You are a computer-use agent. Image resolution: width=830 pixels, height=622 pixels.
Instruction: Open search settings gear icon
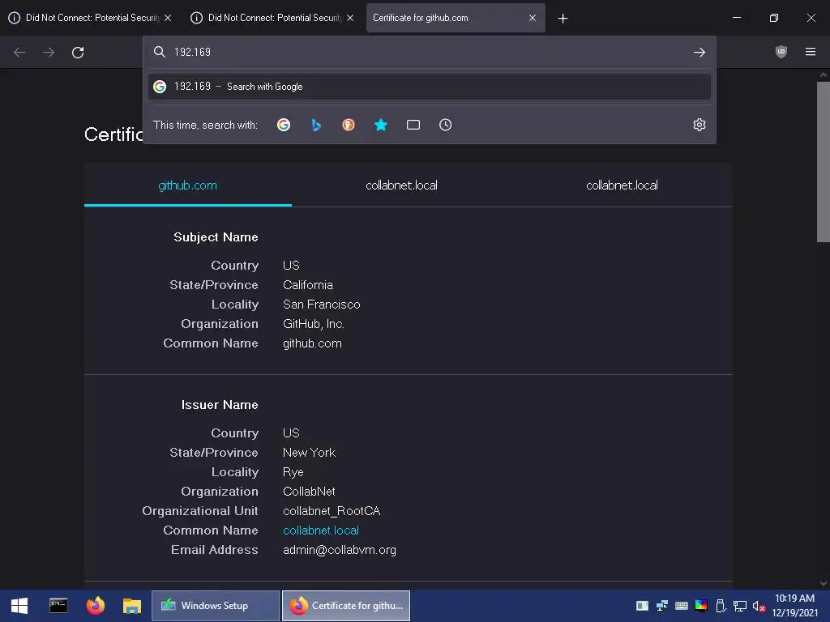pos(700,125)
